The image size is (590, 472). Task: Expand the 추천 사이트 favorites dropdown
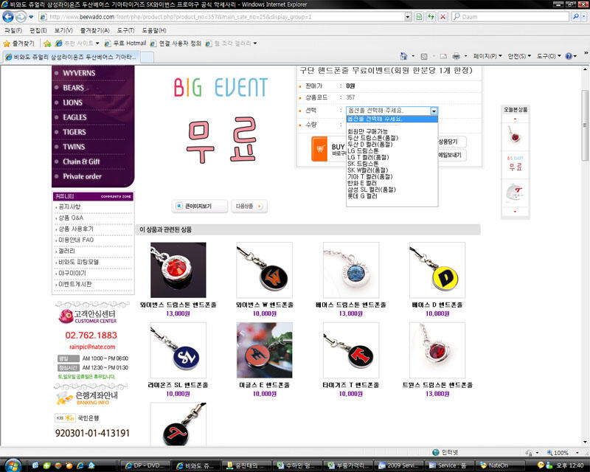click(97, 44)
